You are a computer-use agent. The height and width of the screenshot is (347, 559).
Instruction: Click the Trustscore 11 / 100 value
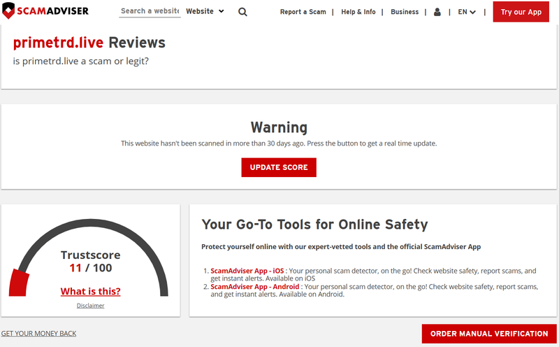coord(91,268)
